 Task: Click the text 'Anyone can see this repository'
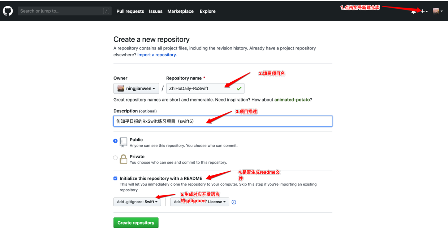[x=157, y=146]
